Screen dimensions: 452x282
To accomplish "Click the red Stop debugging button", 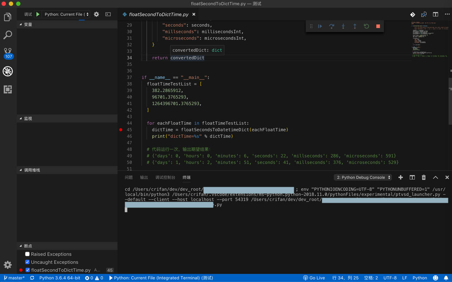I will [378, 26].
